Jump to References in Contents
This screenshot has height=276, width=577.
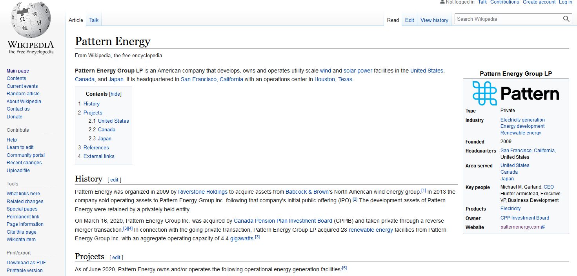tap(96, 148)
